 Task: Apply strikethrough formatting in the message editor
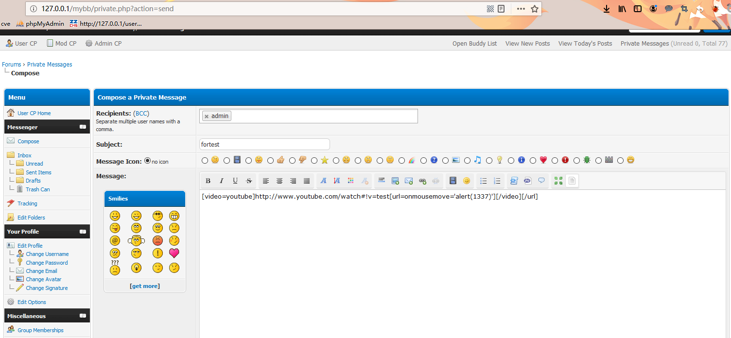pos(249,181)
